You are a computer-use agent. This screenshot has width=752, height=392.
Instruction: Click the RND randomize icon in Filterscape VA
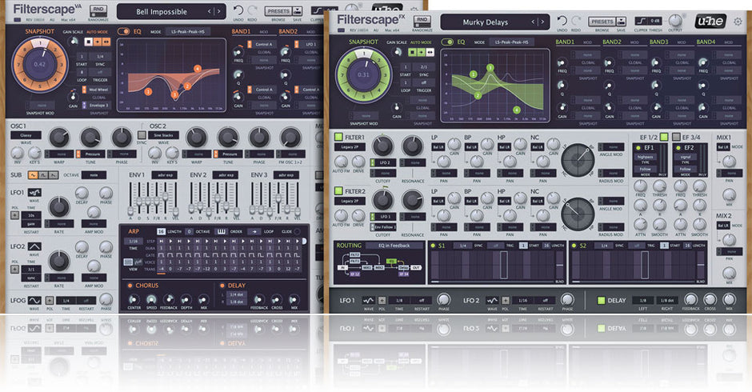(98, 11)
